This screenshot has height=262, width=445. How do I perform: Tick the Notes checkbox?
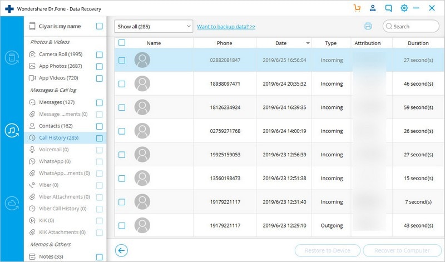(100, 257)
